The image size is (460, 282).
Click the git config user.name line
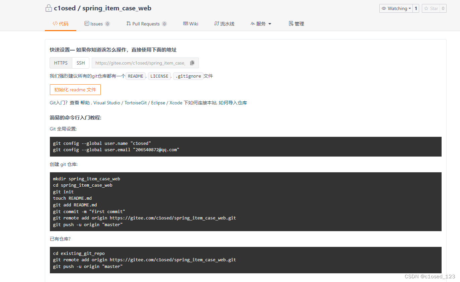point(102,143)
